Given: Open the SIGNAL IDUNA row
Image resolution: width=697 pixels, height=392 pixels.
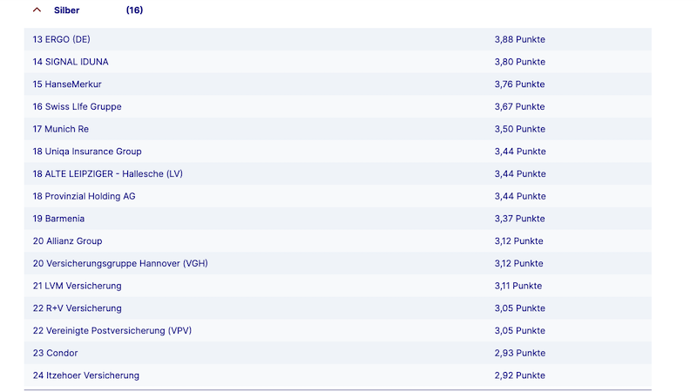Looking at the screenshot, I should [x=71, y=62].
